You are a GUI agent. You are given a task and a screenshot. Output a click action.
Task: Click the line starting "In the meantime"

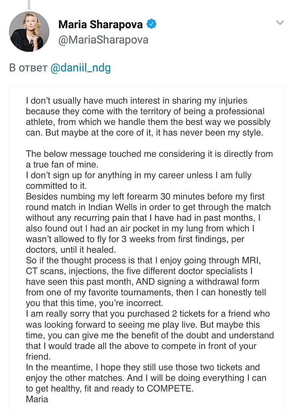143,367
